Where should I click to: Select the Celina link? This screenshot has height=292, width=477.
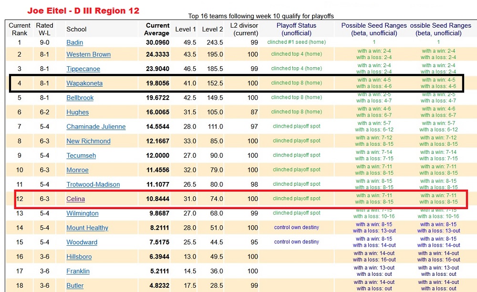75,199
